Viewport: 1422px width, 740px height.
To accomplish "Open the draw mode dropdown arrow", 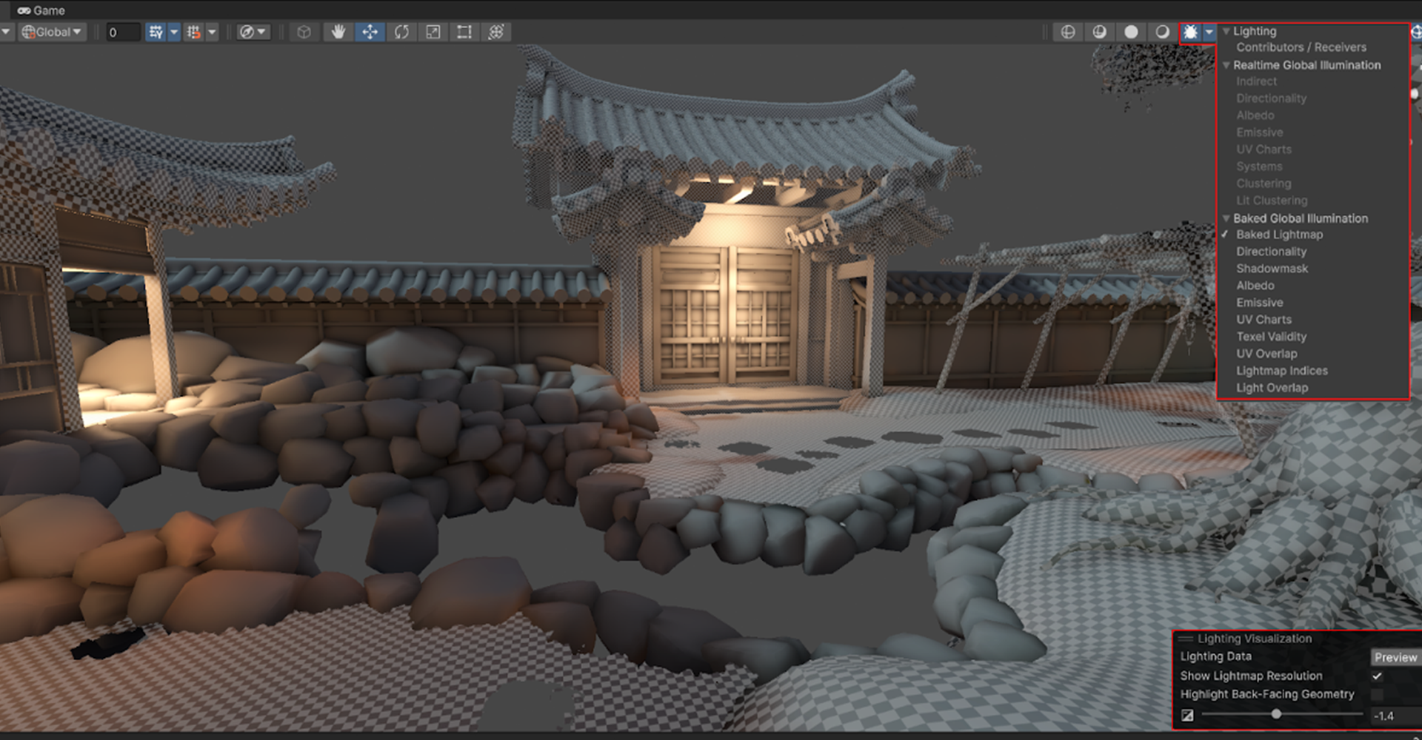I will coord(1209,32).
